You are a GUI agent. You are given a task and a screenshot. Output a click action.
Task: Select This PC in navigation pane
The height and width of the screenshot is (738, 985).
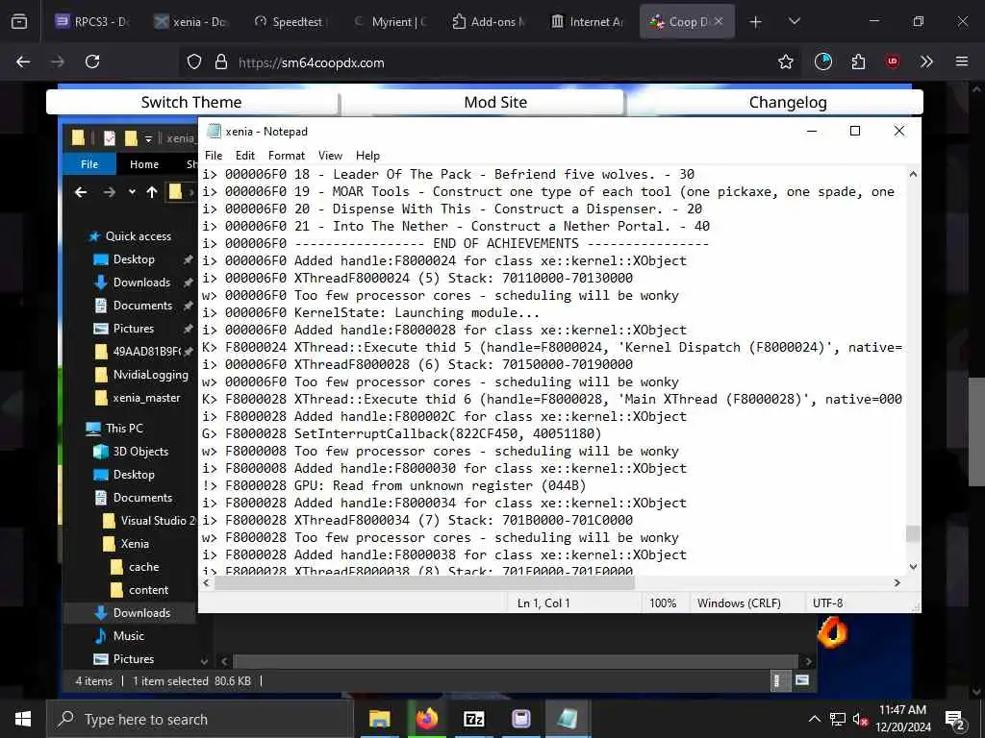click(x=115, y=429)
